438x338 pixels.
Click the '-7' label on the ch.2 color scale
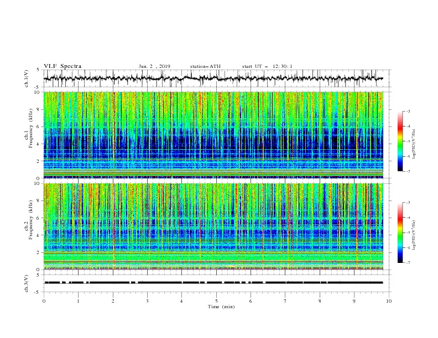(408, 263)
